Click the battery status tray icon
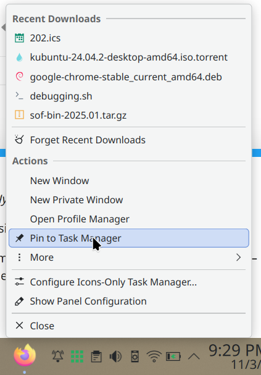 [173, 356]
